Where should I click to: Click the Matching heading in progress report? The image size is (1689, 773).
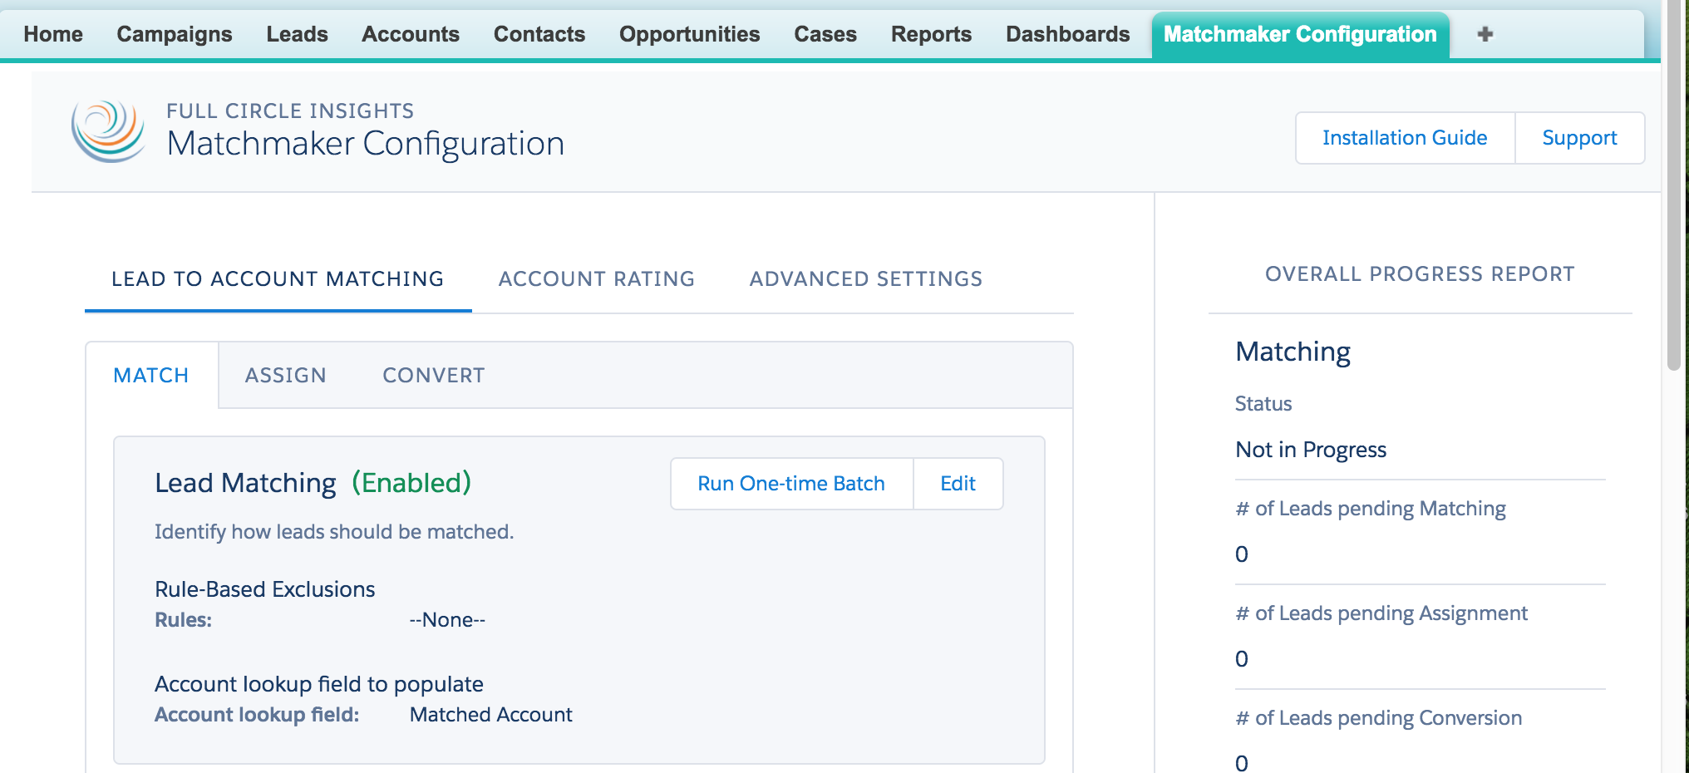1293,352
